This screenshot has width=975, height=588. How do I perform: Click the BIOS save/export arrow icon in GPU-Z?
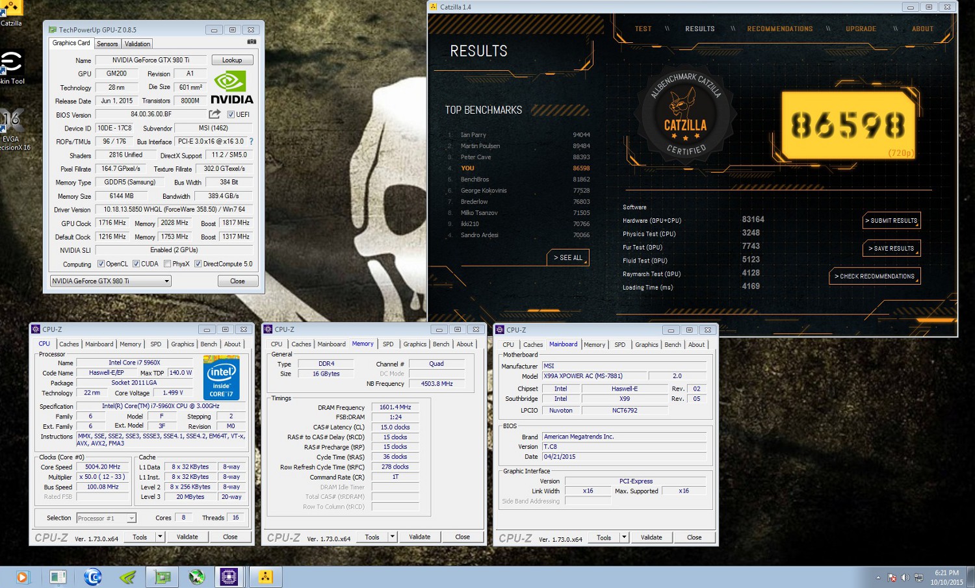click(214, 114)
